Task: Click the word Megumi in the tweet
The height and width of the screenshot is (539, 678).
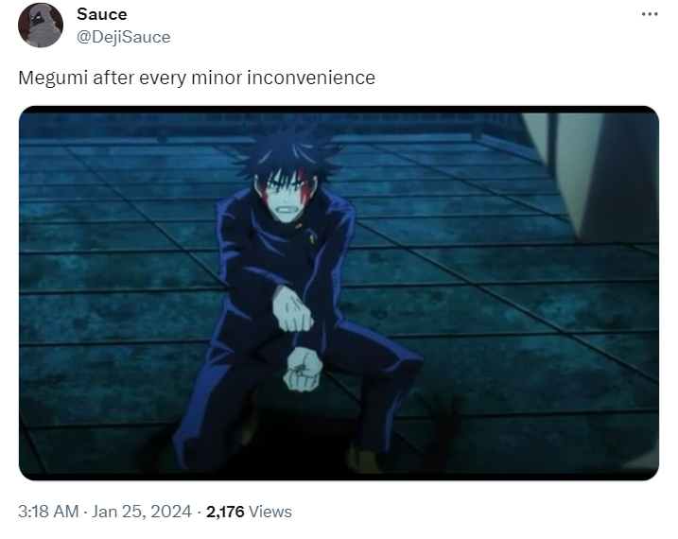Action: [x=53, y=78]
